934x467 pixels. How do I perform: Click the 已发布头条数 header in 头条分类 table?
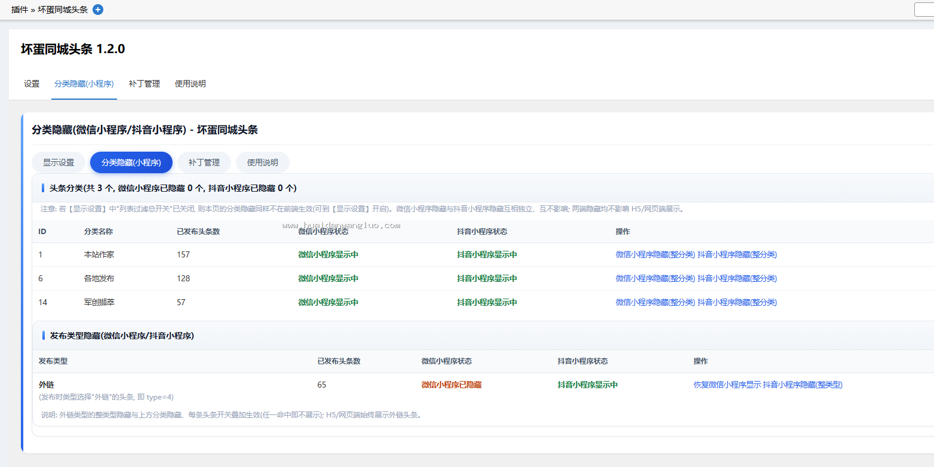point(198,231)
